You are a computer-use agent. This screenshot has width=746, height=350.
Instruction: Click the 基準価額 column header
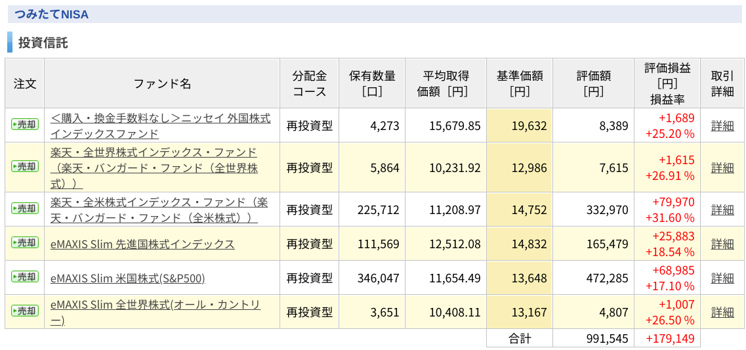tap(520, 83)
